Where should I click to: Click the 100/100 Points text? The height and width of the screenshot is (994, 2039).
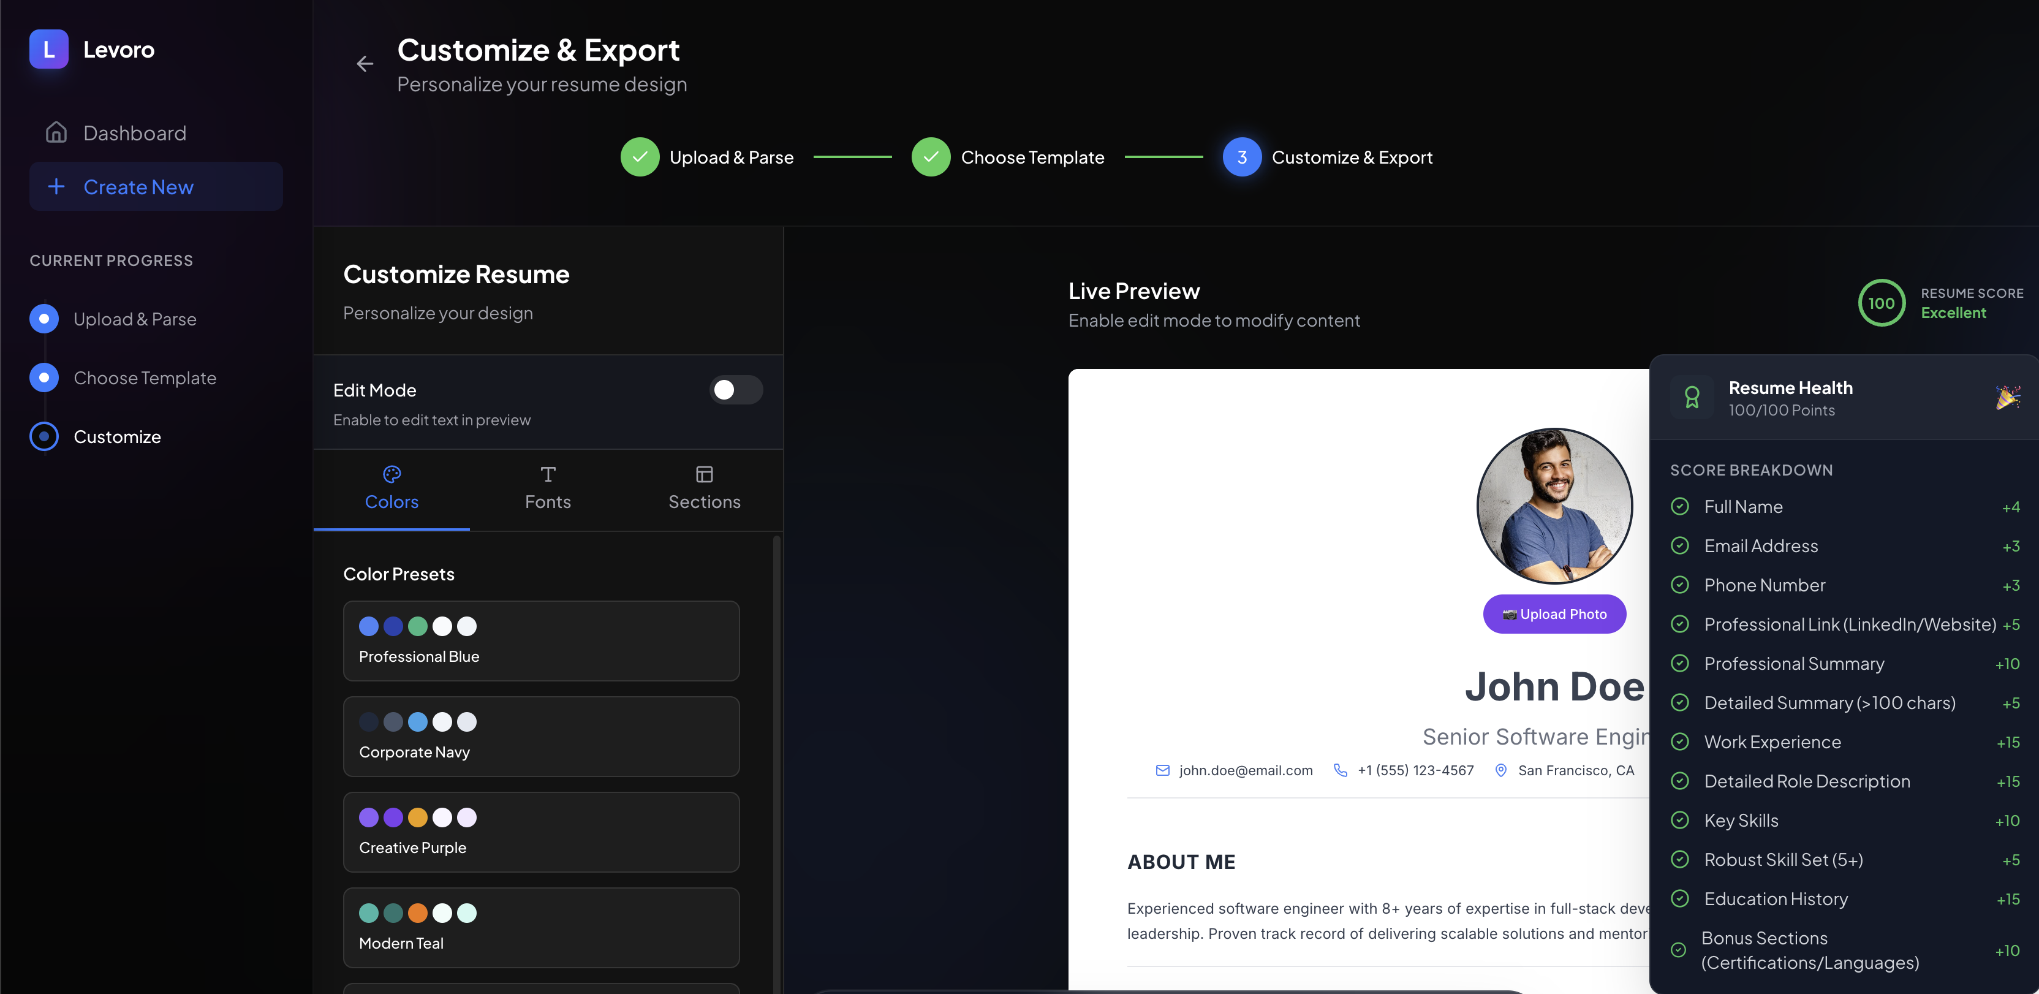click(1782, 410)
